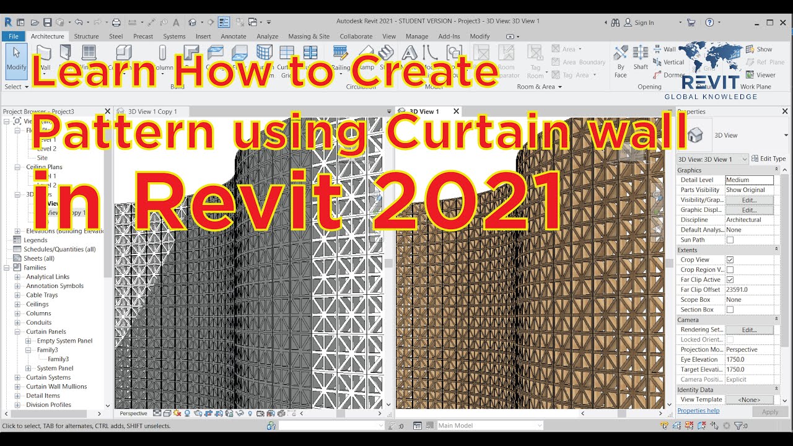Select Curtain Wall Mullions in Project Browser
793x446 pixels.
coord(56,387)
